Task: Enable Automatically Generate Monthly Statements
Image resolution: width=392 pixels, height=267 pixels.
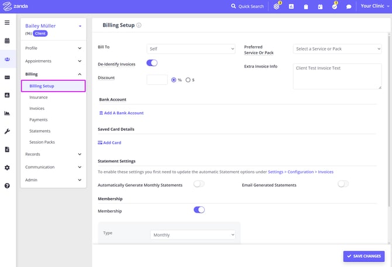Action: pos(199,184)
